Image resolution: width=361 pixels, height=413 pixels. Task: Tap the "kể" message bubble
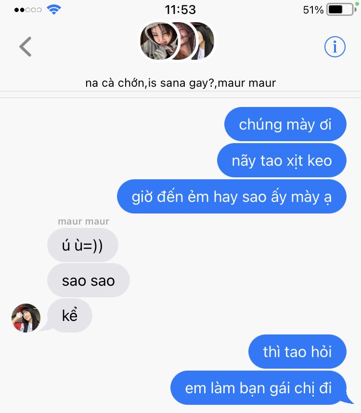pos(70,315)
